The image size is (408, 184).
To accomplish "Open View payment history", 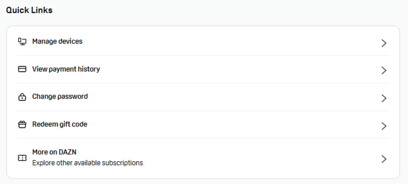I will coord(66,69).
